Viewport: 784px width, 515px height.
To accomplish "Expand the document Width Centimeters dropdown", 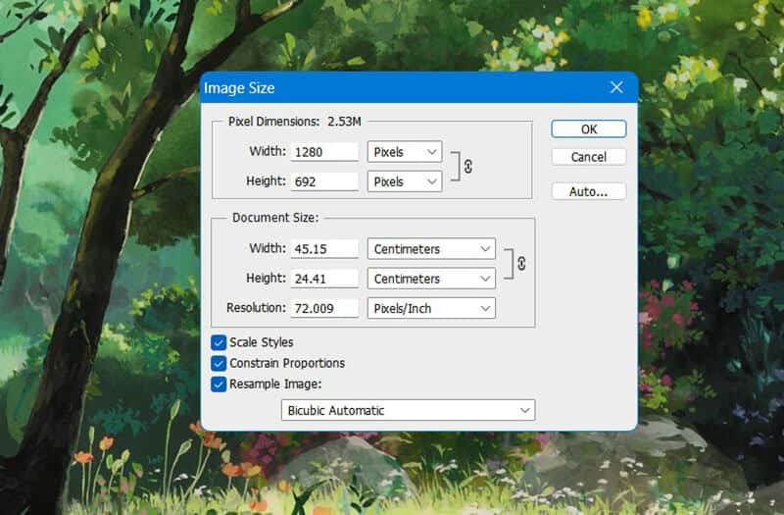I will click(431, 249).
